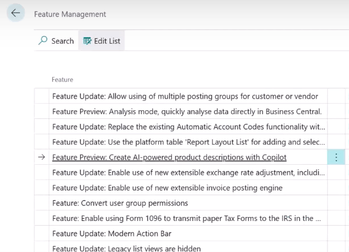The width and height of the screenshot is (349, 252).
Task: Click row selector cell left of 'Convert user group permissions'
Action: tap(41, 203)
